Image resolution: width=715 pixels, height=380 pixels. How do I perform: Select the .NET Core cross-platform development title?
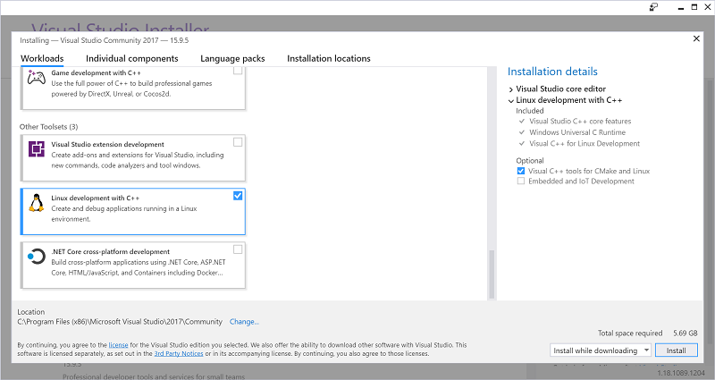pos(110,251)
